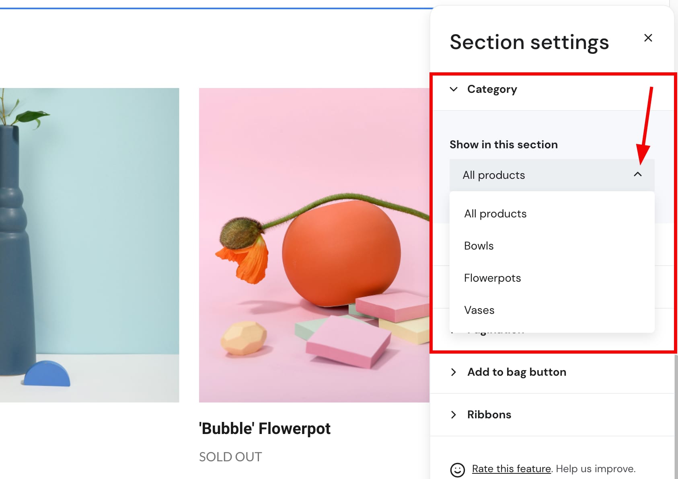This screenshot has height=479, width=678.
Task: Select Flowerpots from the category list
Action: pyautogui.click(x=492, y=278)
